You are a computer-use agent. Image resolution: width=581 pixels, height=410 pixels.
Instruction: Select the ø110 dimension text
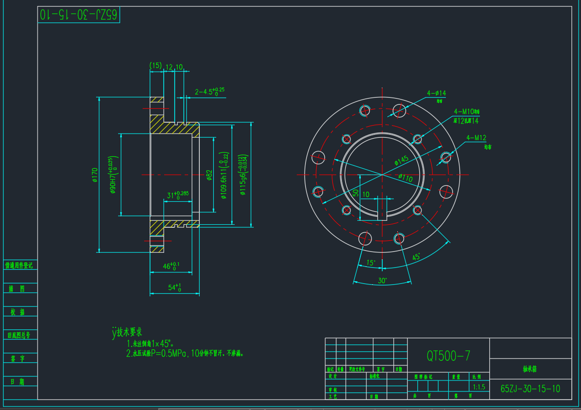(x=405, y=178)
